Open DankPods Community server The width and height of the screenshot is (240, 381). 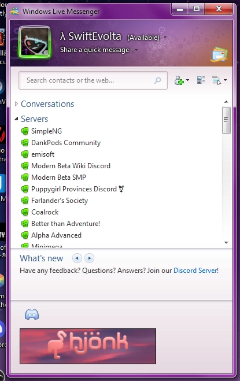pos(66,143)
